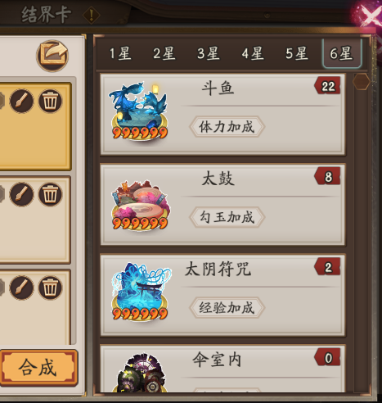Image resolution: width=382 pixels, height=403 pixels.
Task: Select the 3星 tab
Action: coord(209,53)
